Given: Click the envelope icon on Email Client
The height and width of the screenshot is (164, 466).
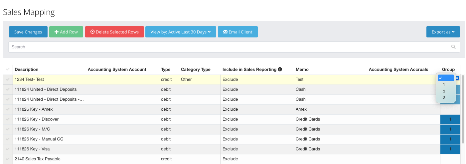Looking at the screenshot, I should [225, 32].
